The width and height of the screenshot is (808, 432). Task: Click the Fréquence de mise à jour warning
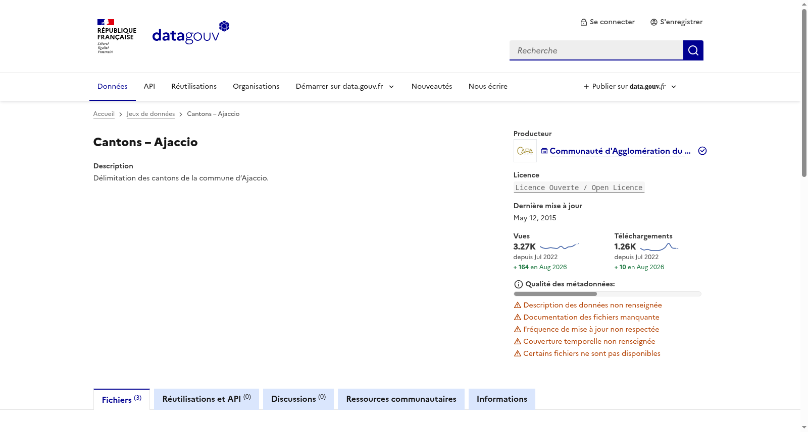(586, 329)
